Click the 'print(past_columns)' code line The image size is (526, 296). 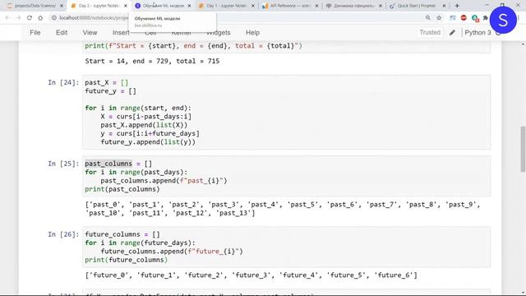point(122,189)
